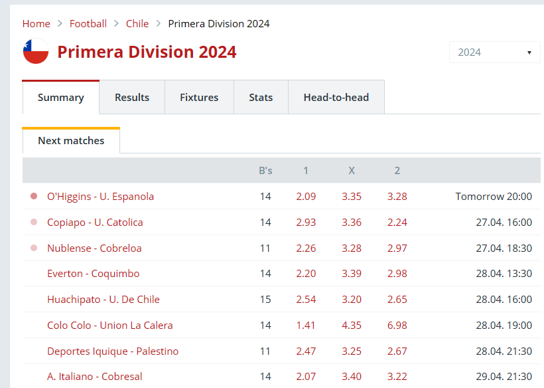The width and height of the screenshot is (544, 388).
Task: Select away odds 2.65 for U. De Chile
Action: tap(397, 299)
